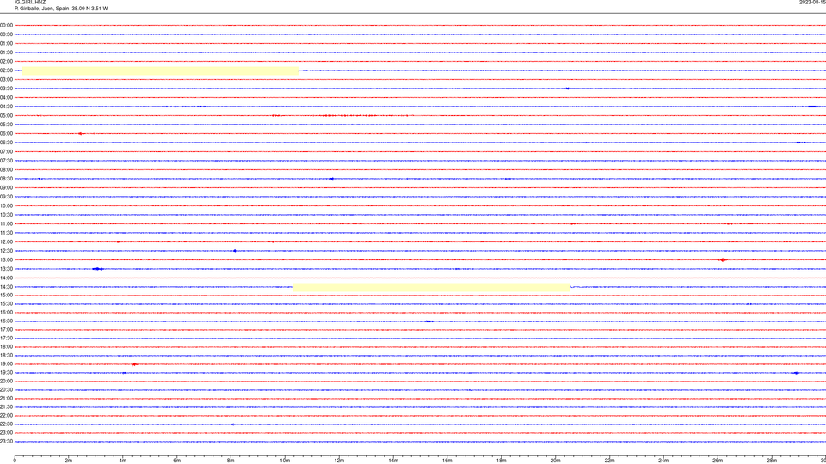
Task: Select the data gap block on the 02:30 trace
Action: (160, 70)
